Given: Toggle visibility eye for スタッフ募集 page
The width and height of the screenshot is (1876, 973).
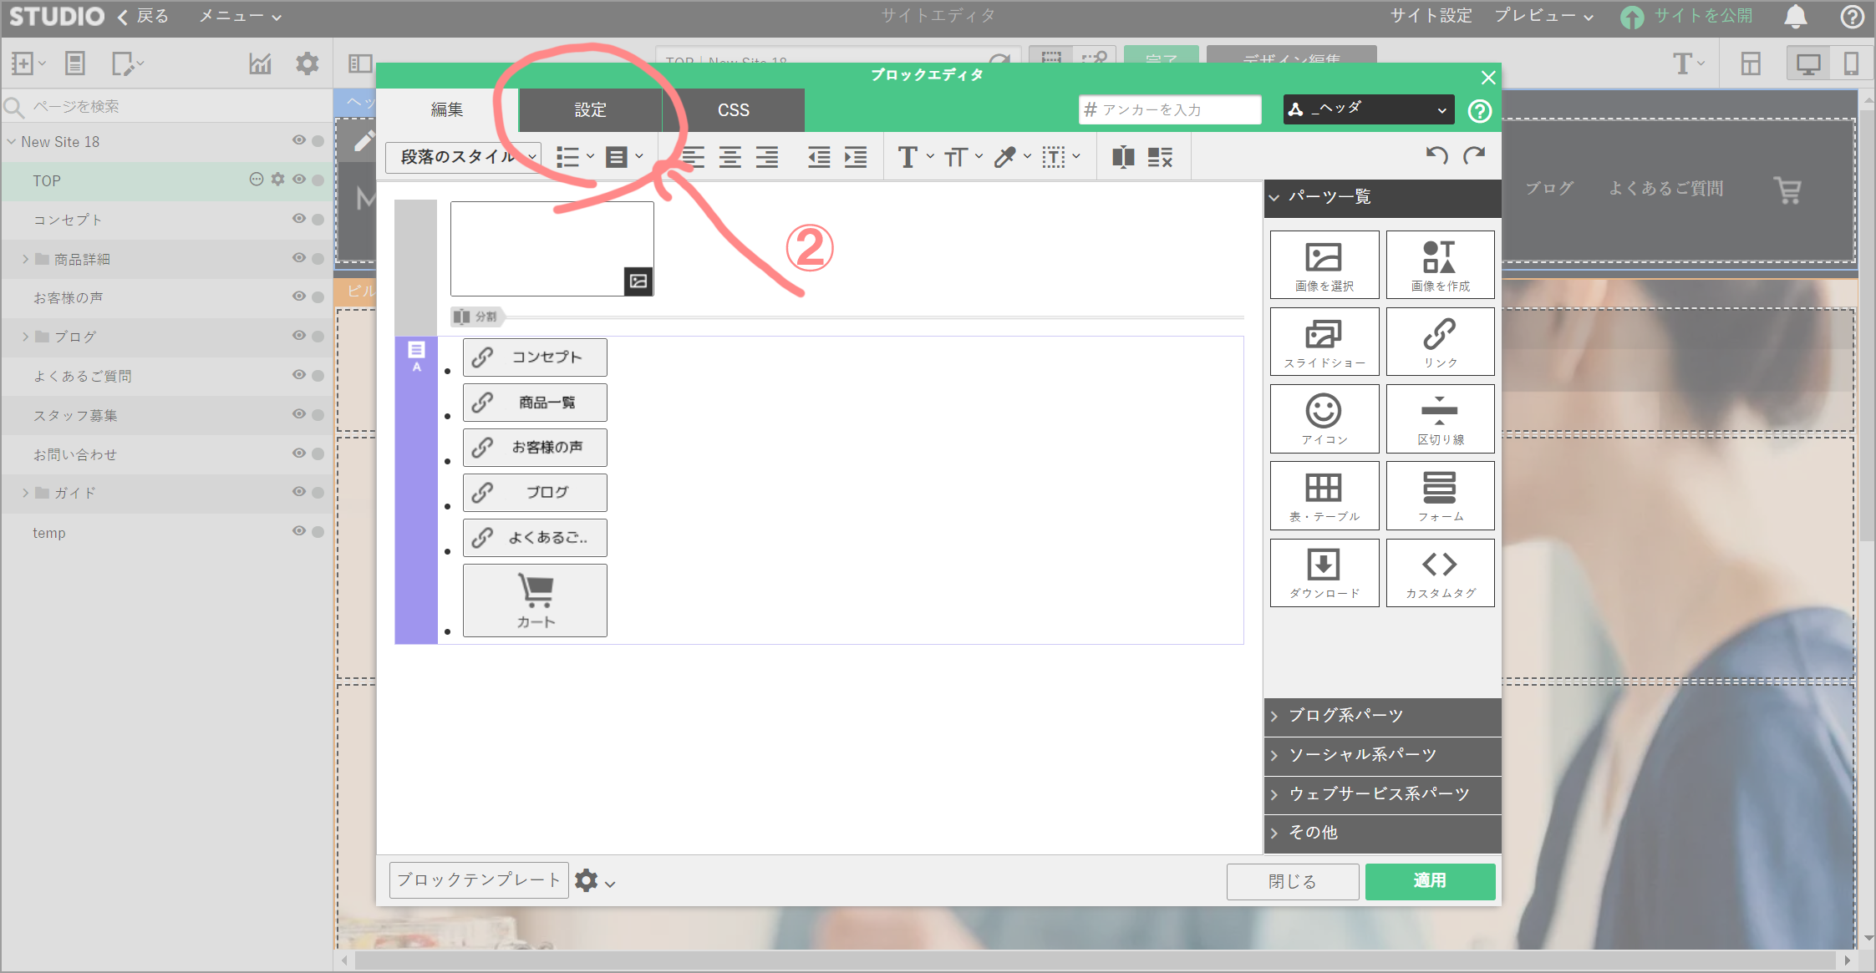Looking at the screenshot, I should (298, 414).
